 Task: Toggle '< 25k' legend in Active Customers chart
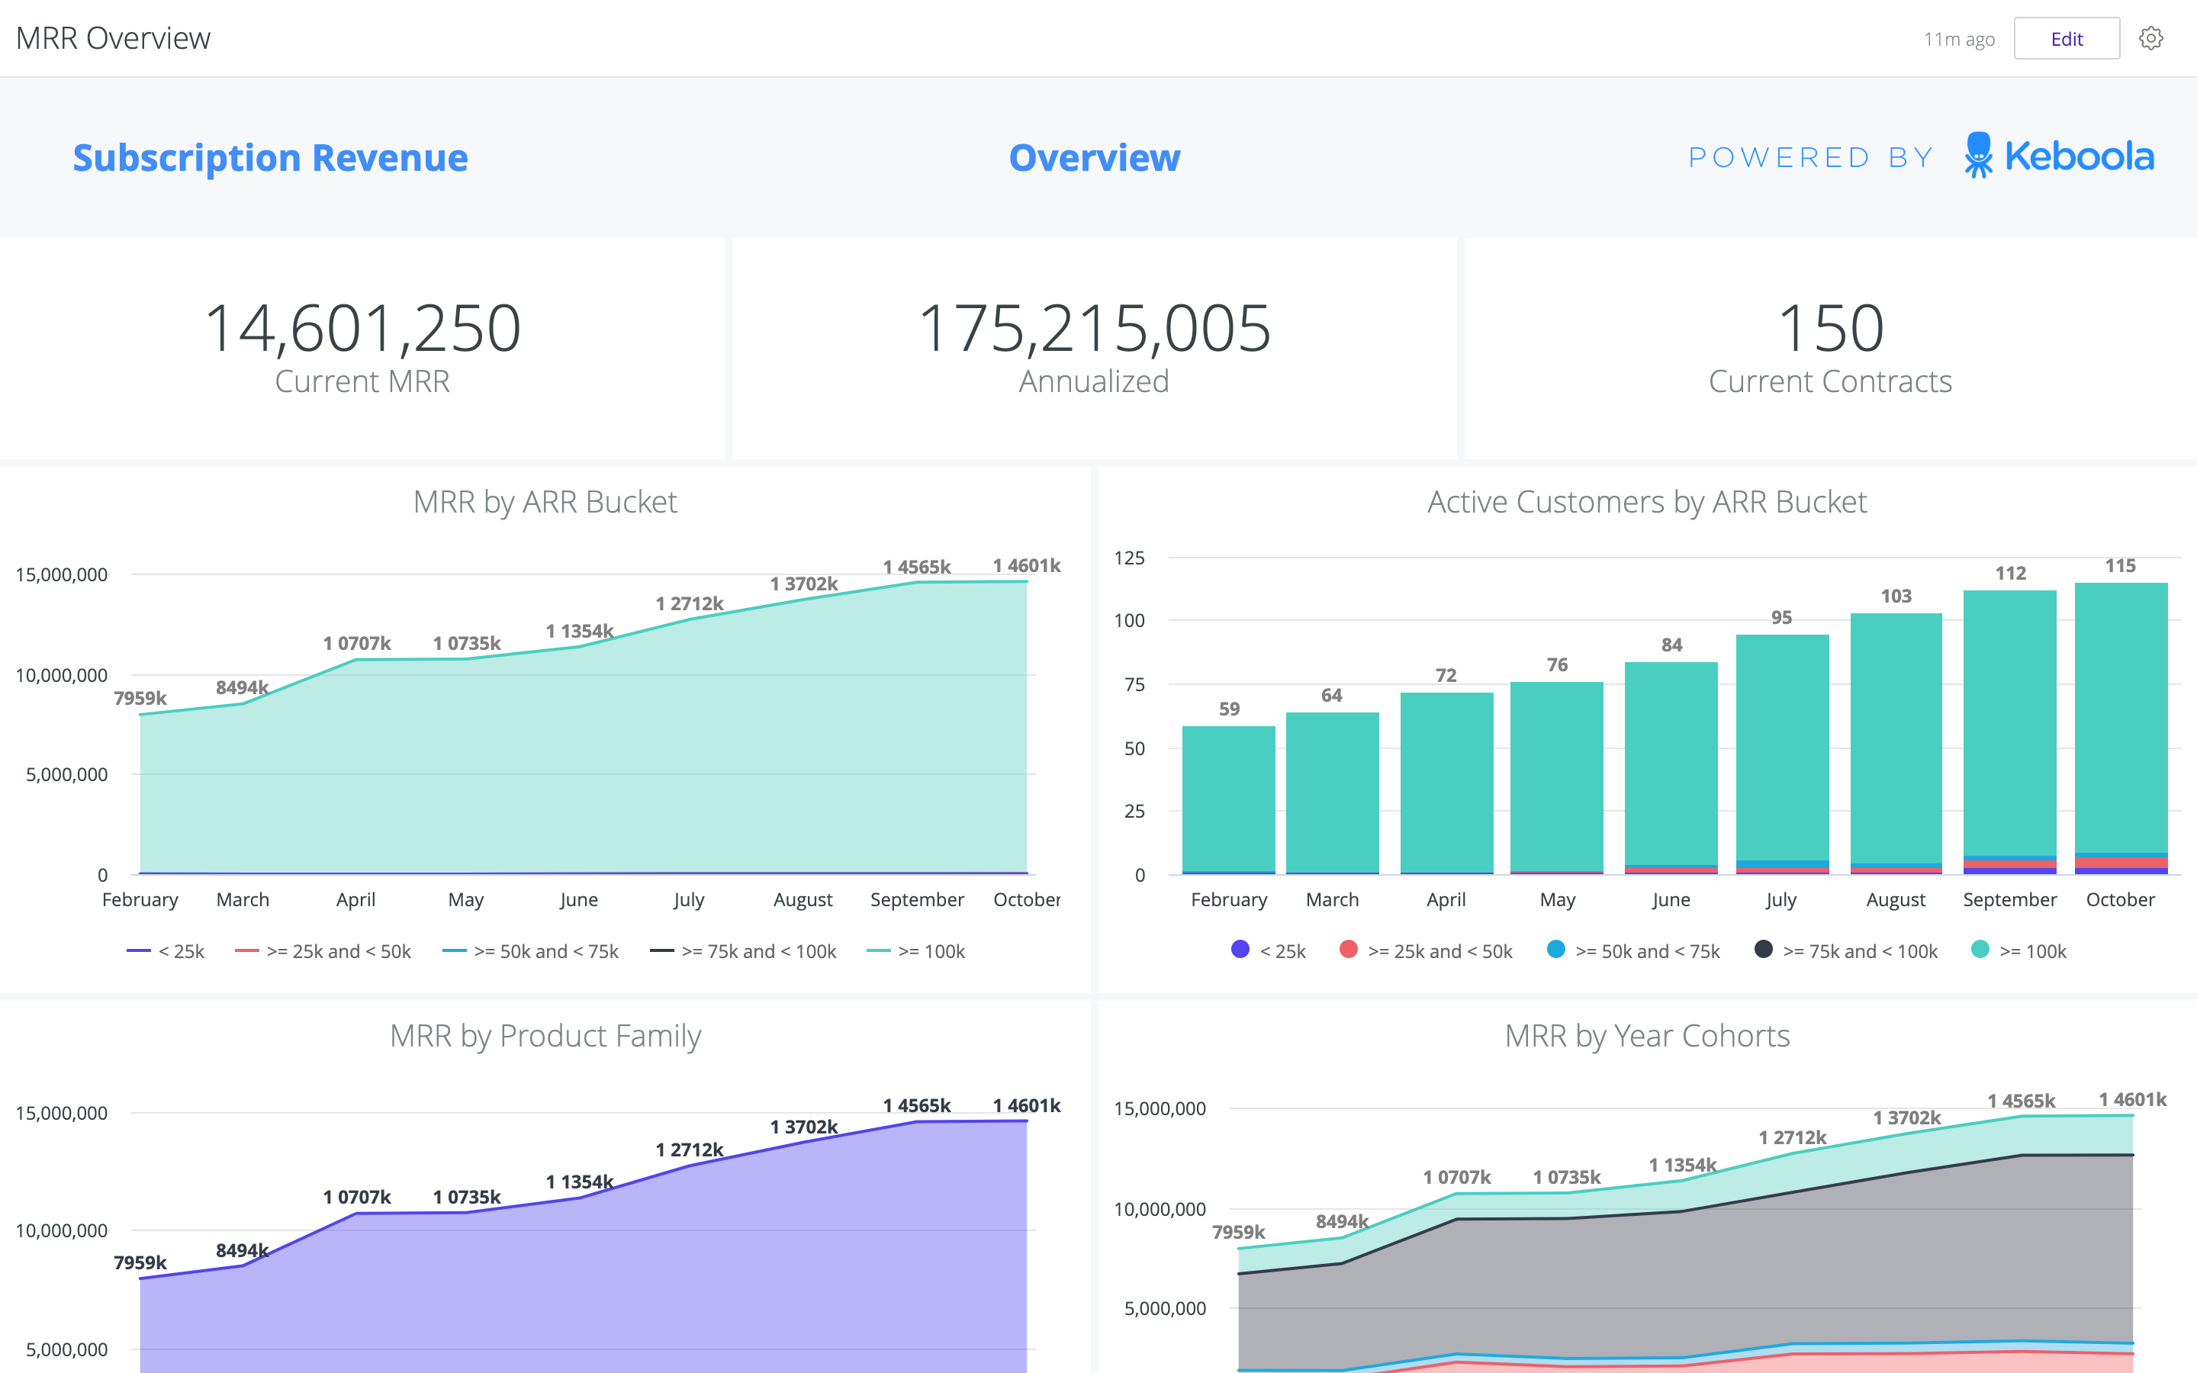click(1269, 950)
